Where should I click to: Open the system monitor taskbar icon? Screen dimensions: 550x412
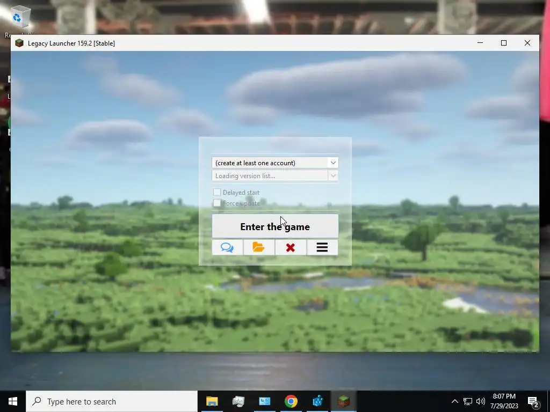pyautogui.click(x=238, y=401)
